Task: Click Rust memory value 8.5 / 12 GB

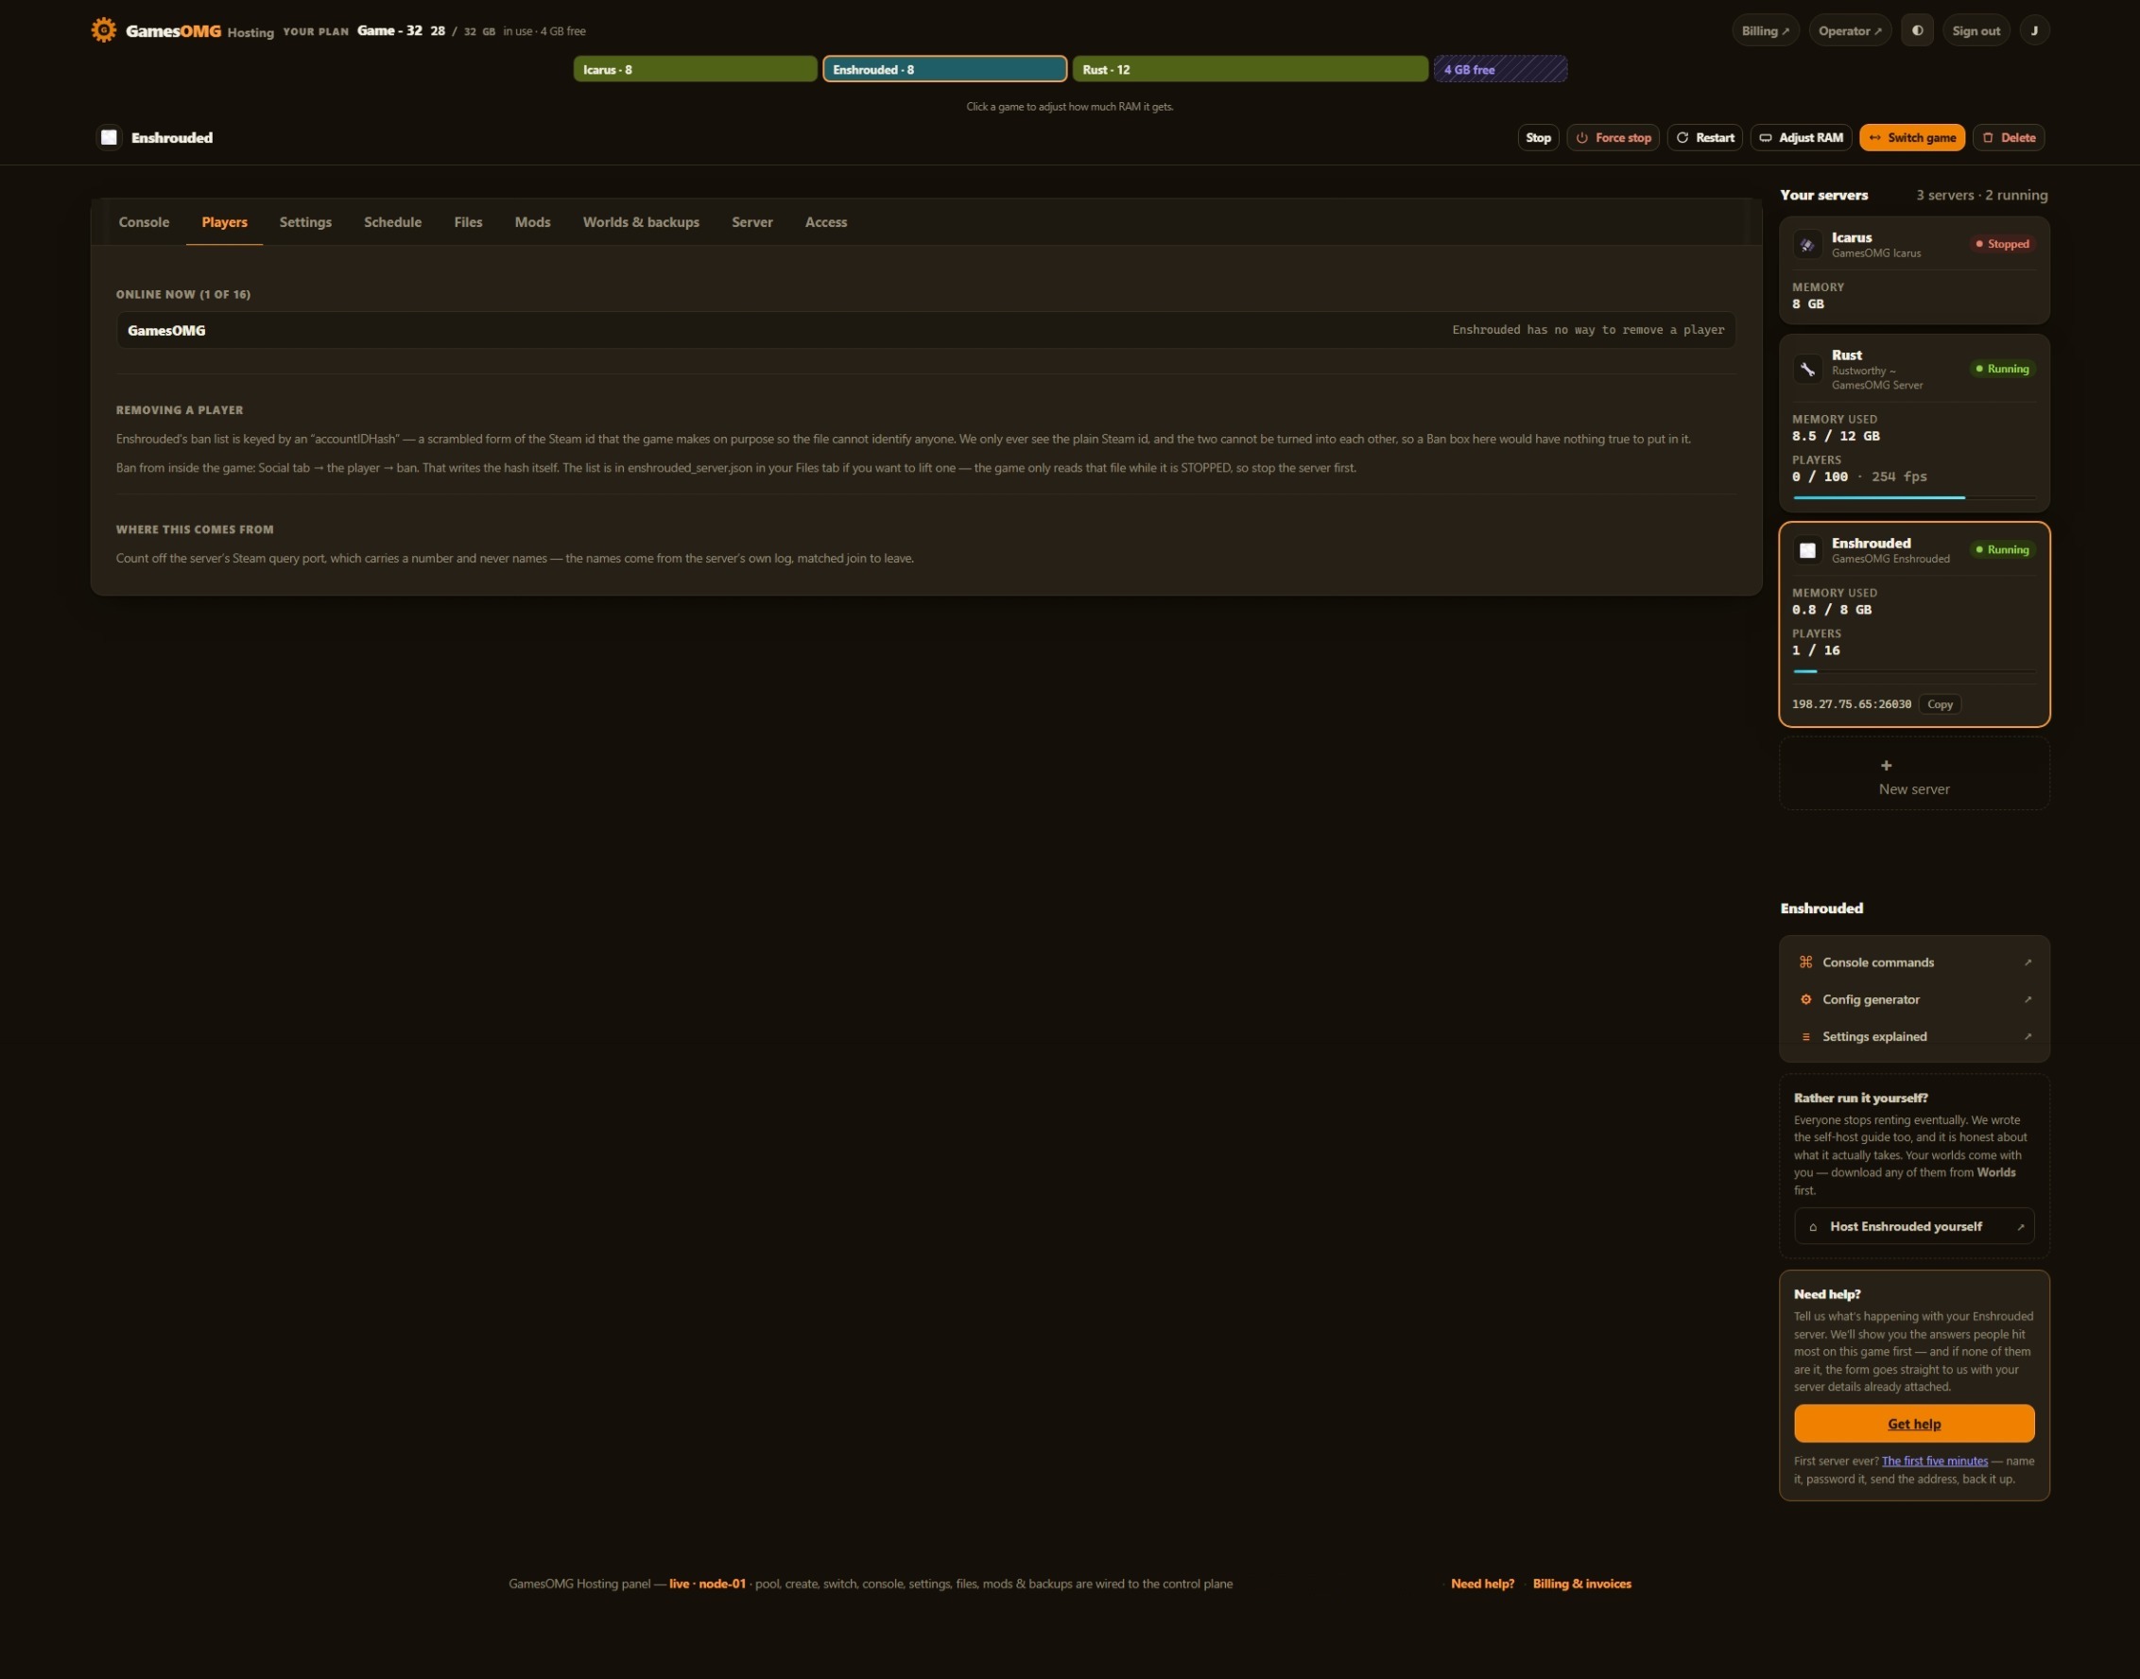Action: pos(1836,437)
